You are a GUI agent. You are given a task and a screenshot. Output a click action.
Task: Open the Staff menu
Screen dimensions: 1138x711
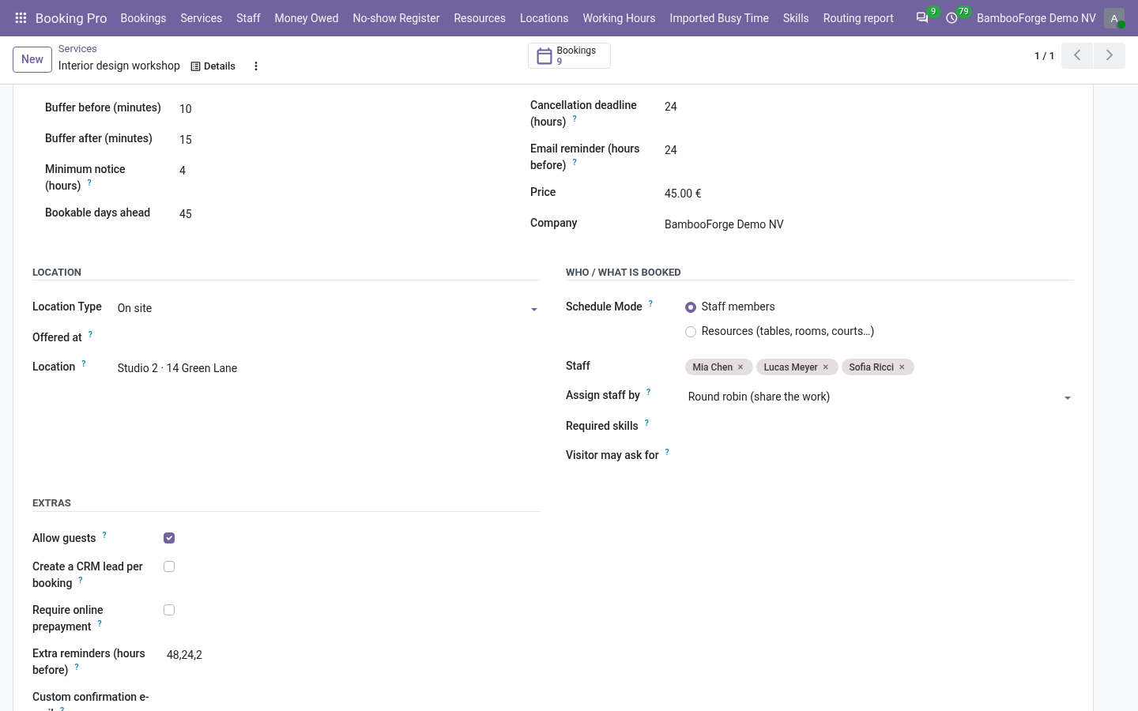coord(248,18)
